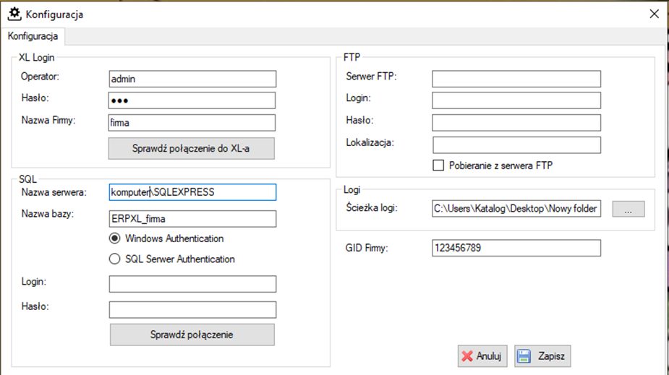The image size is (669, 375).
Task: Click the Nazwa Firmy input field
Action: tap(192, 123)
